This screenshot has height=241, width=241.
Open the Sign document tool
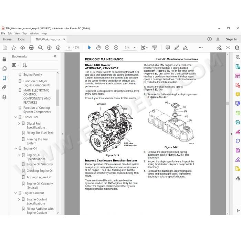tap(186, 48)
